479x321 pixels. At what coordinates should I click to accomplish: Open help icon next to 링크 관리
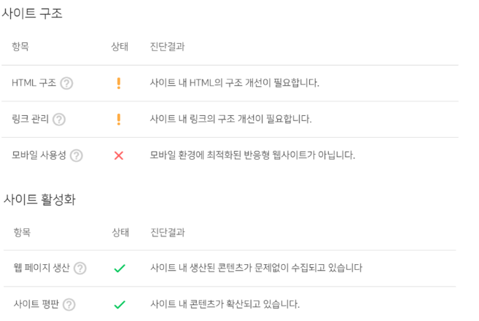[x=59, y=119]
